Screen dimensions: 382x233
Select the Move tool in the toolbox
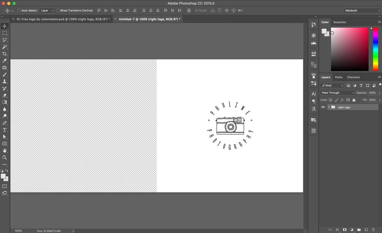pos(4,26)
